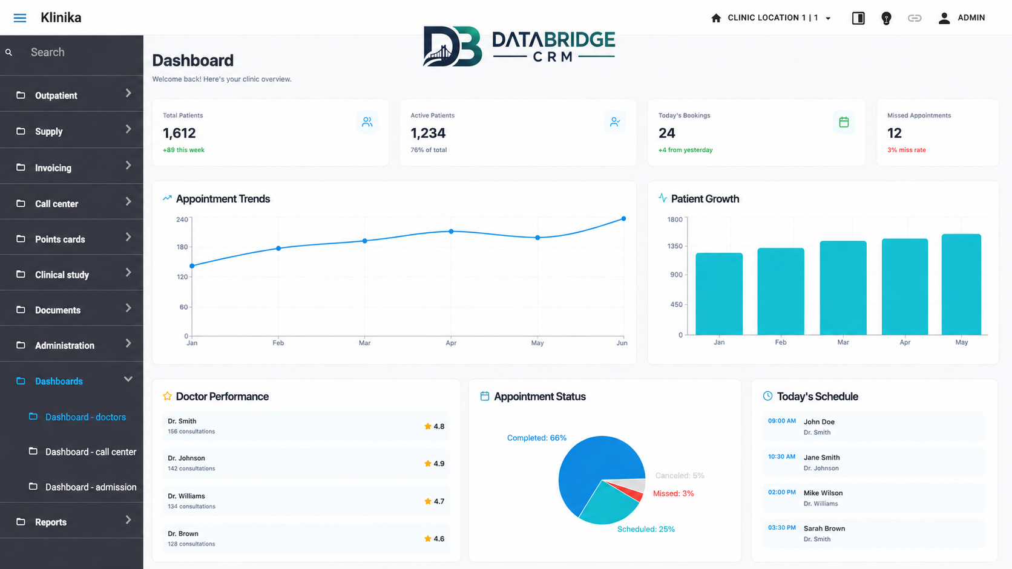Select the Reports sidebar label
Viewport: 1012px width, 569px height.
(x=51, y=522)
